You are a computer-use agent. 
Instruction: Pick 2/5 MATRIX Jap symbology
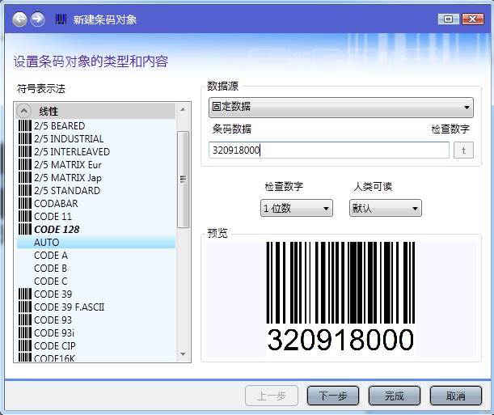(96, 177)
